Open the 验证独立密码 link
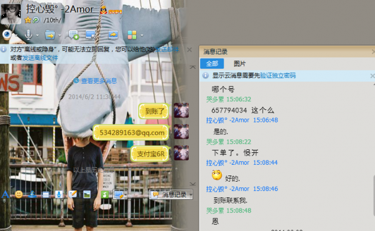The image size is (375, 231). click(278, 76)
